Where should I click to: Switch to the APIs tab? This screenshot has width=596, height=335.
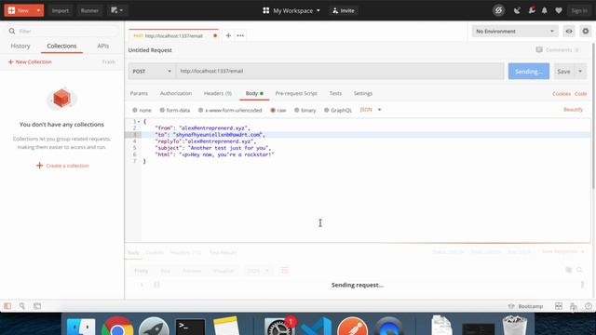tap(103, 46)
